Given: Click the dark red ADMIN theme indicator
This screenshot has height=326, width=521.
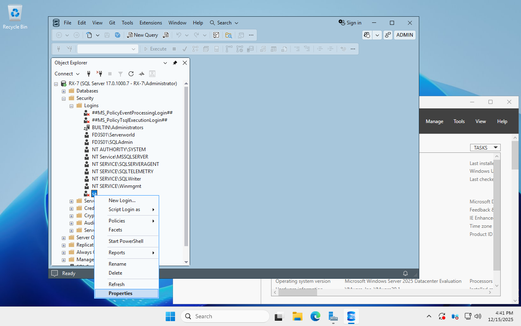Looking at the screenshot, I should click(405, 35).
